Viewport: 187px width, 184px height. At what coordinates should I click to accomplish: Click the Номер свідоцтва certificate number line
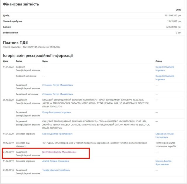tap(31, 47)
